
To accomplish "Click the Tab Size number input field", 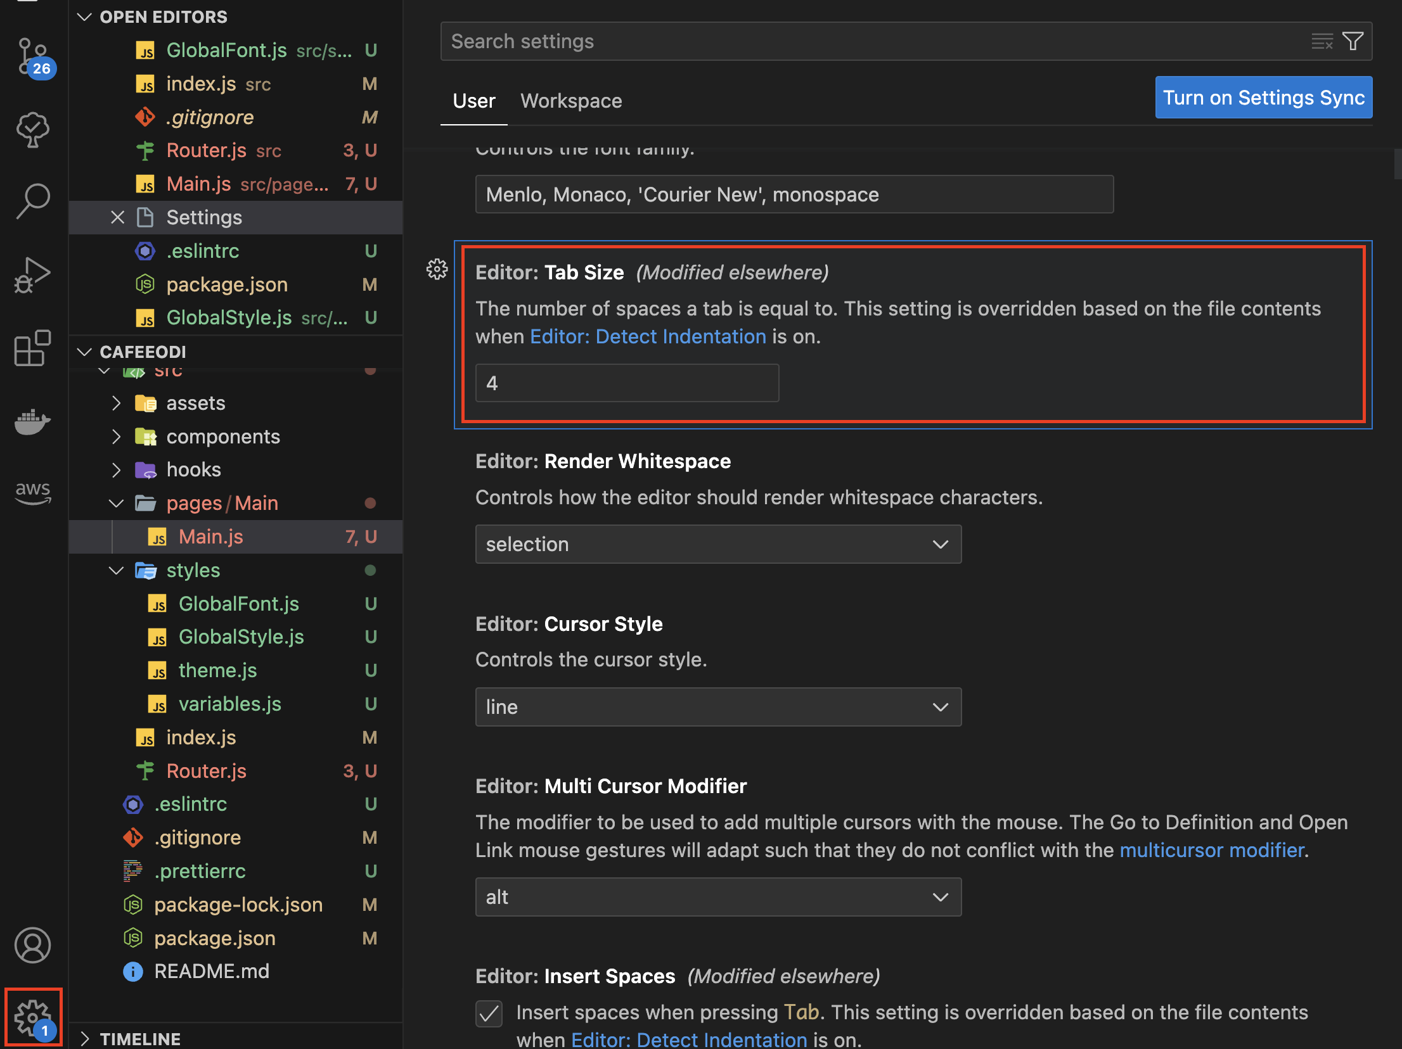I will [x=626, y=383].
